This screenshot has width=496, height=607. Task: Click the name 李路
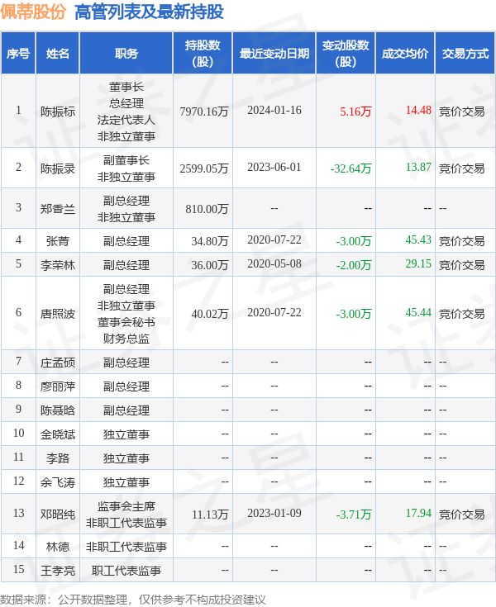coord(58,458)
